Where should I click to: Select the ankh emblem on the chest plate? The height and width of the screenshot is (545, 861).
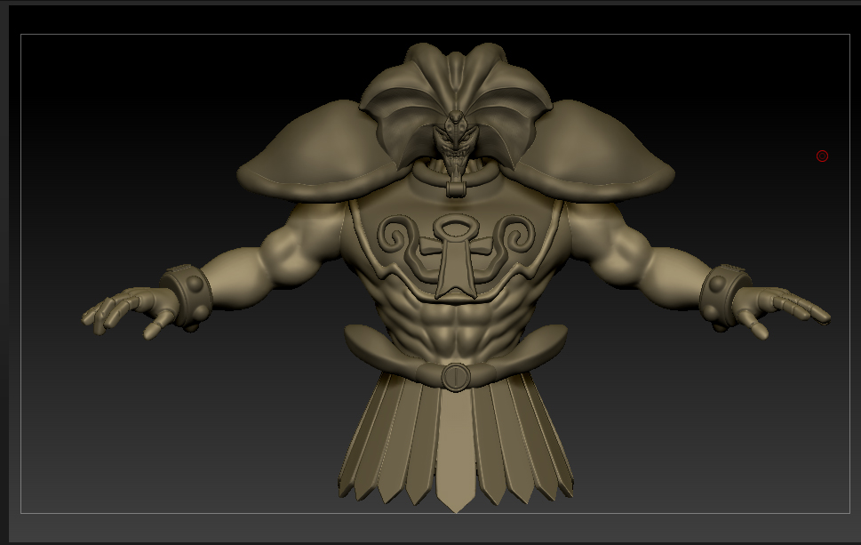pyautogui.click(x=455, y=256)
